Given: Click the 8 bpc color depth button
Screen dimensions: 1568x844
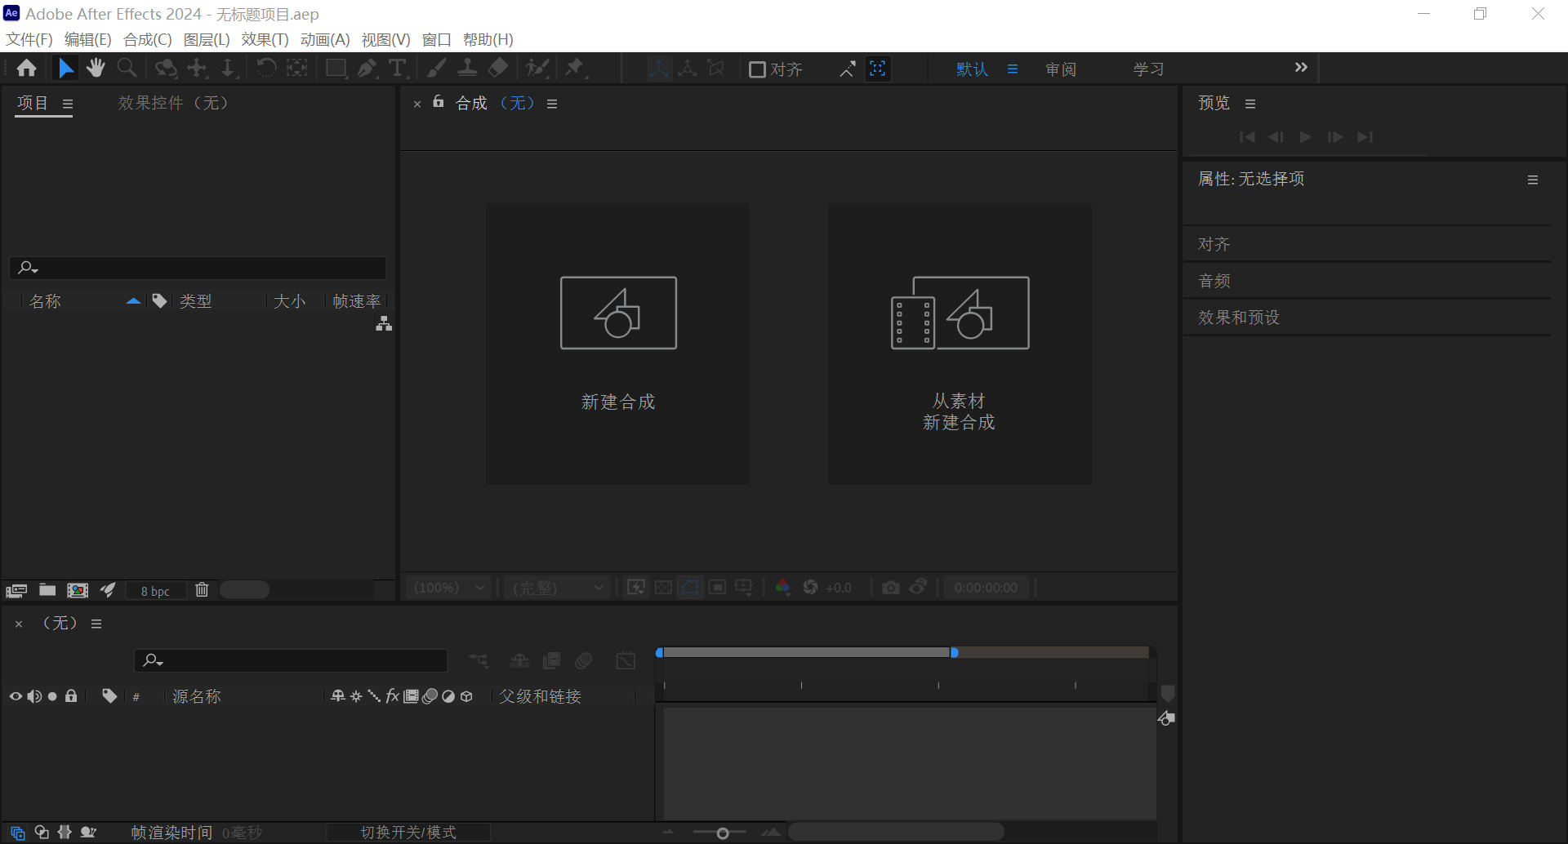Looking at the screenshot, I should tap(155, 591).
